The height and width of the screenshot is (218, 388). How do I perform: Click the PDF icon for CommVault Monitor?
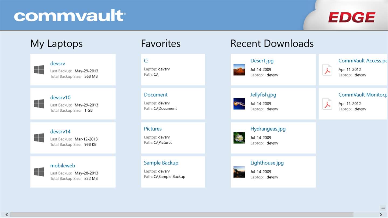[327, 104]
